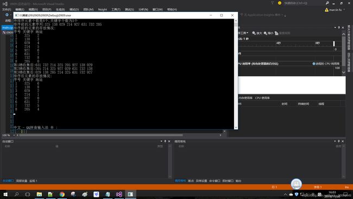Open the Nsight menu
The height and width of the screenshot is (199, 353).
click(x=103, y=9)
